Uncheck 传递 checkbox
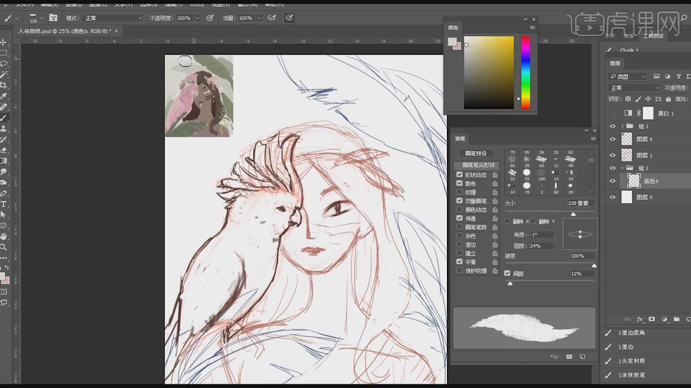Screen dimensions: 691x388 [x=459, y=218]
